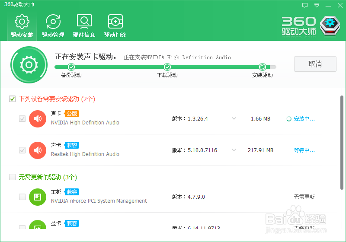Click the large green gear status icon
The height and width of the screenshot is (242, 346).
click(x=29, y=65)
